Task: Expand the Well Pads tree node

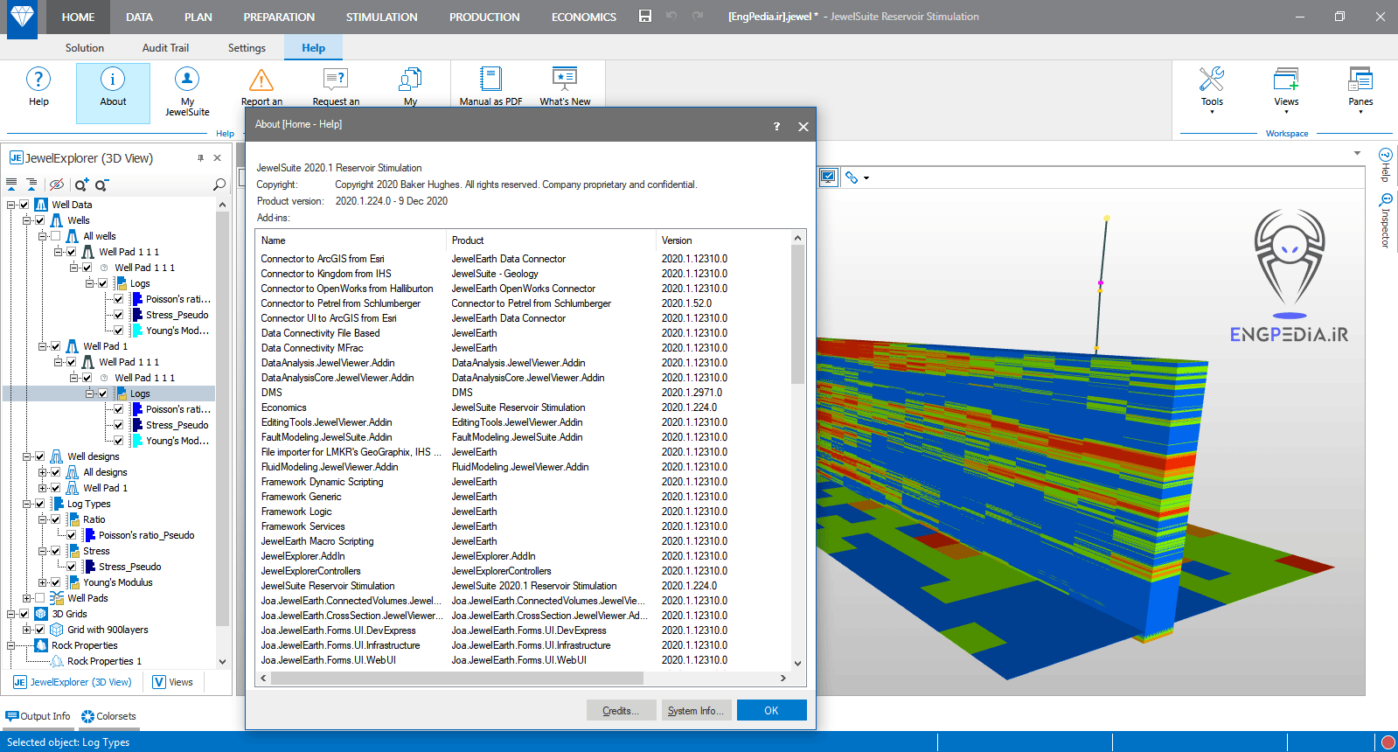Action: coord(27,598)
